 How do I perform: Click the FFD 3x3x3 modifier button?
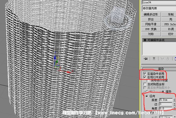pos(169,24)
